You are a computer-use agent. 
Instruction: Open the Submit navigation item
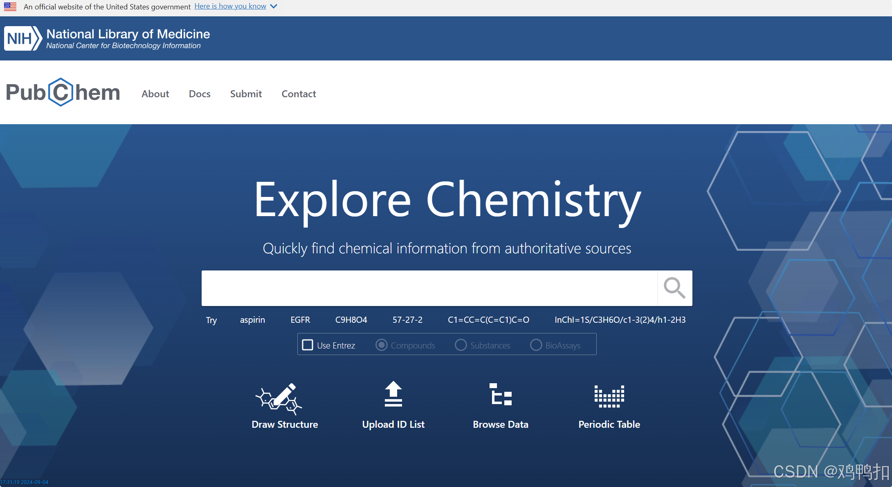tap(246, 94)
